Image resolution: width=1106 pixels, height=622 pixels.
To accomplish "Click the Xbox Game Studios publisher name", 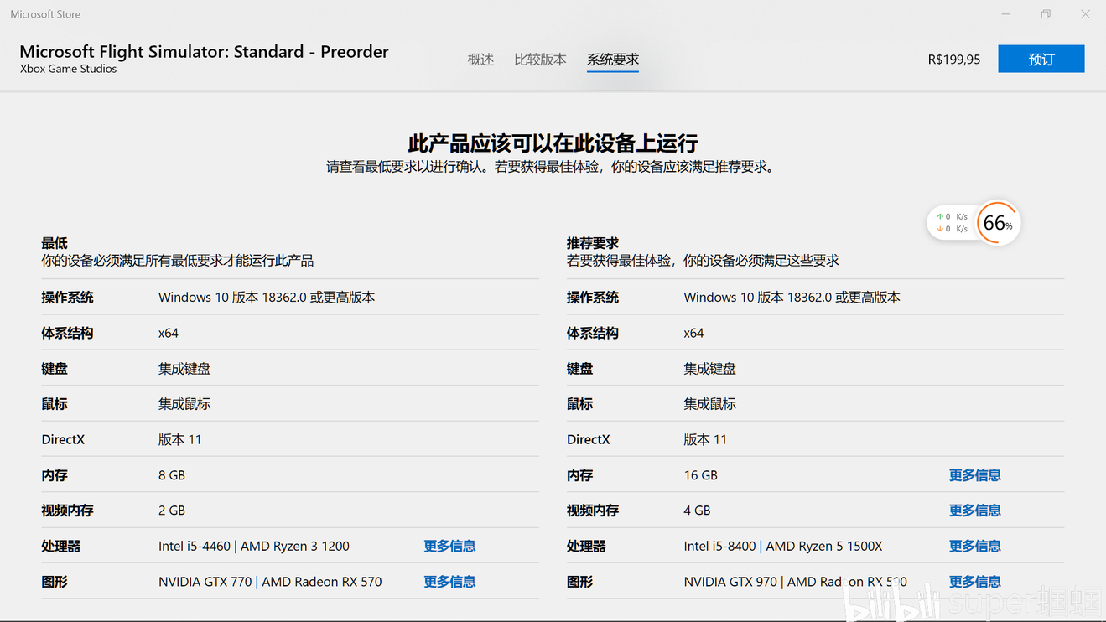I will [x=69, y=69].
